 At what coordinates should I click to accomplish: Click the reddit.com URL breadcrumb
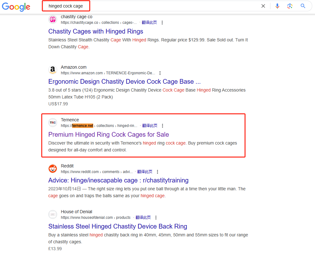tap(97, 172)
